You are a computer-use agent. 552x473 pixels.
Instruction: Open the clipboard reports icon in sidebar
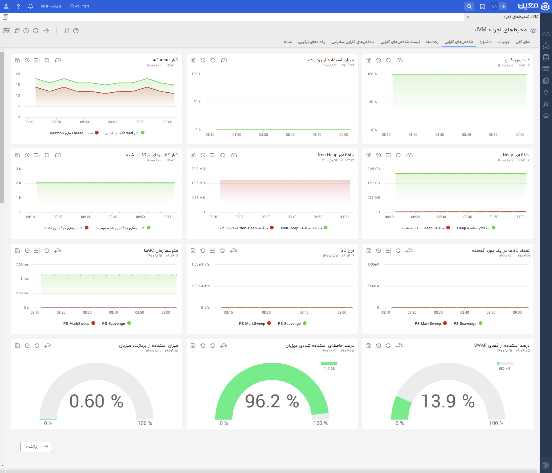click(x=546, y=81)
